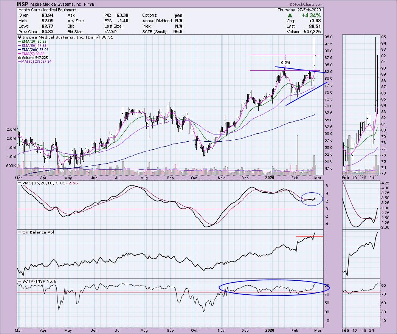Click the -6.5% annotation on the price chart
This screenshot has height=334, width=397.
(x=285, y=62)
